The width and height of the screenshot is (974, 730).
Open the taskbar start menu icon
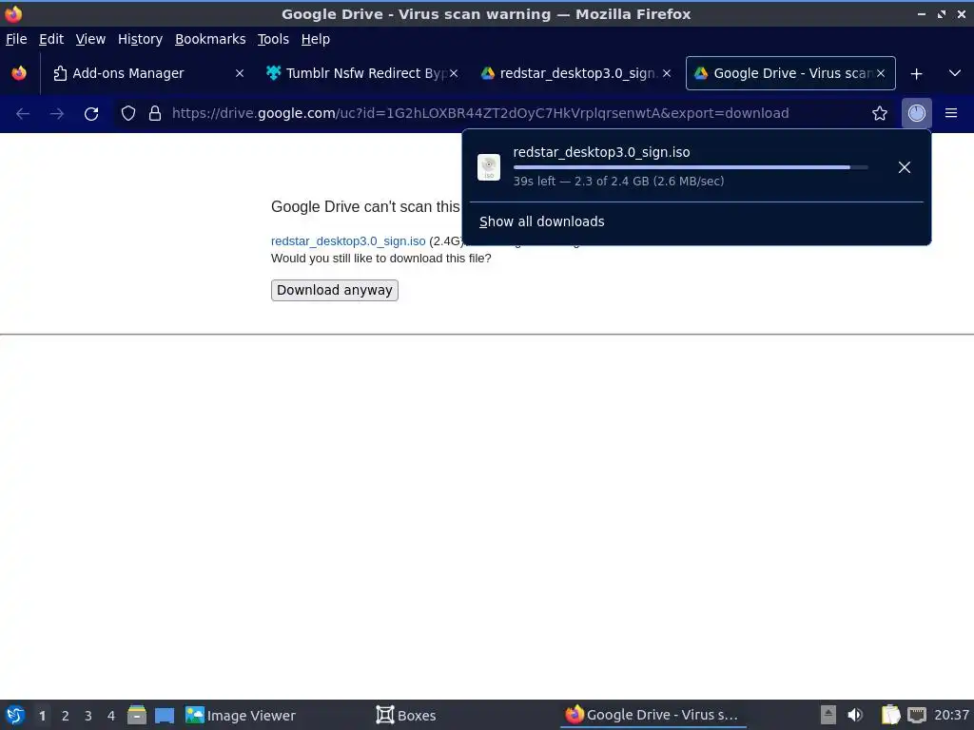pos(15,715)
